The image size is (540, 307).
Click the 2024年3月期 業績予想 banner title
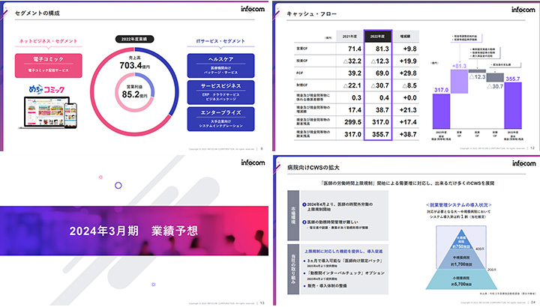point(134,231)
